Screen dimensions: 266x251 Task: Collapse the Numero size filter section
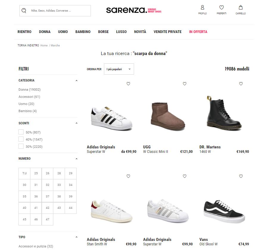(x=77, y=159)
